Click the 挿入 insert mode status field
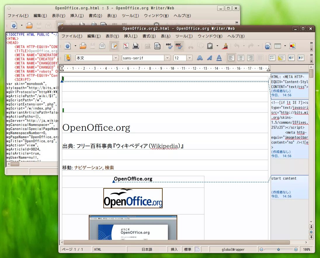 174,250
